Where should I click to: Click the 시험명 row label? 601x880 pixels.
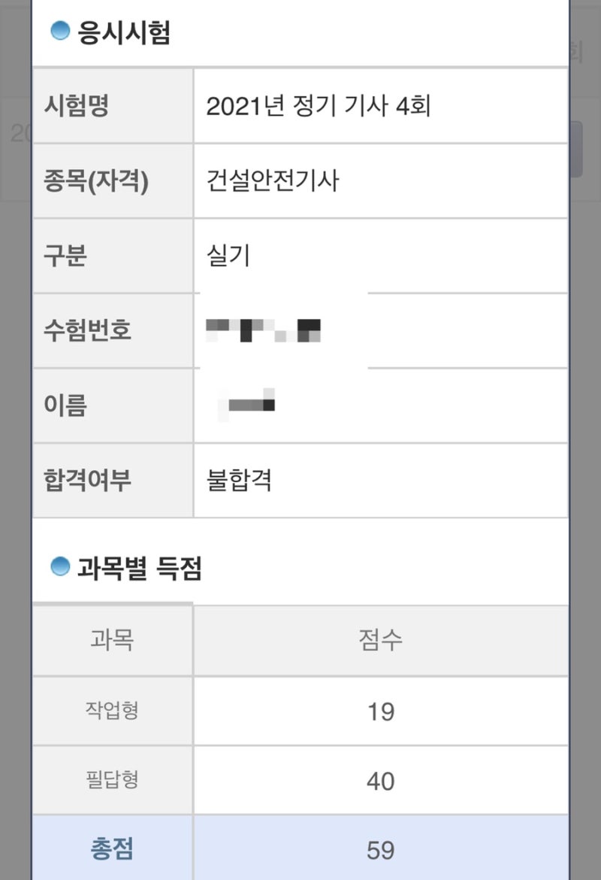point(76,105)
